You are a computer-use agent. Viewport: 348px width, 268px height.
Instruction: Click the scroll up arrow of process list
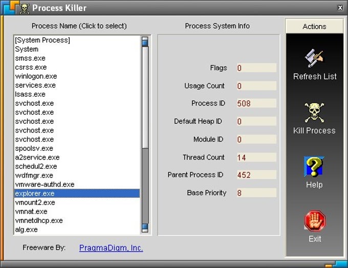pyautogui.click(x=145, y=41)
